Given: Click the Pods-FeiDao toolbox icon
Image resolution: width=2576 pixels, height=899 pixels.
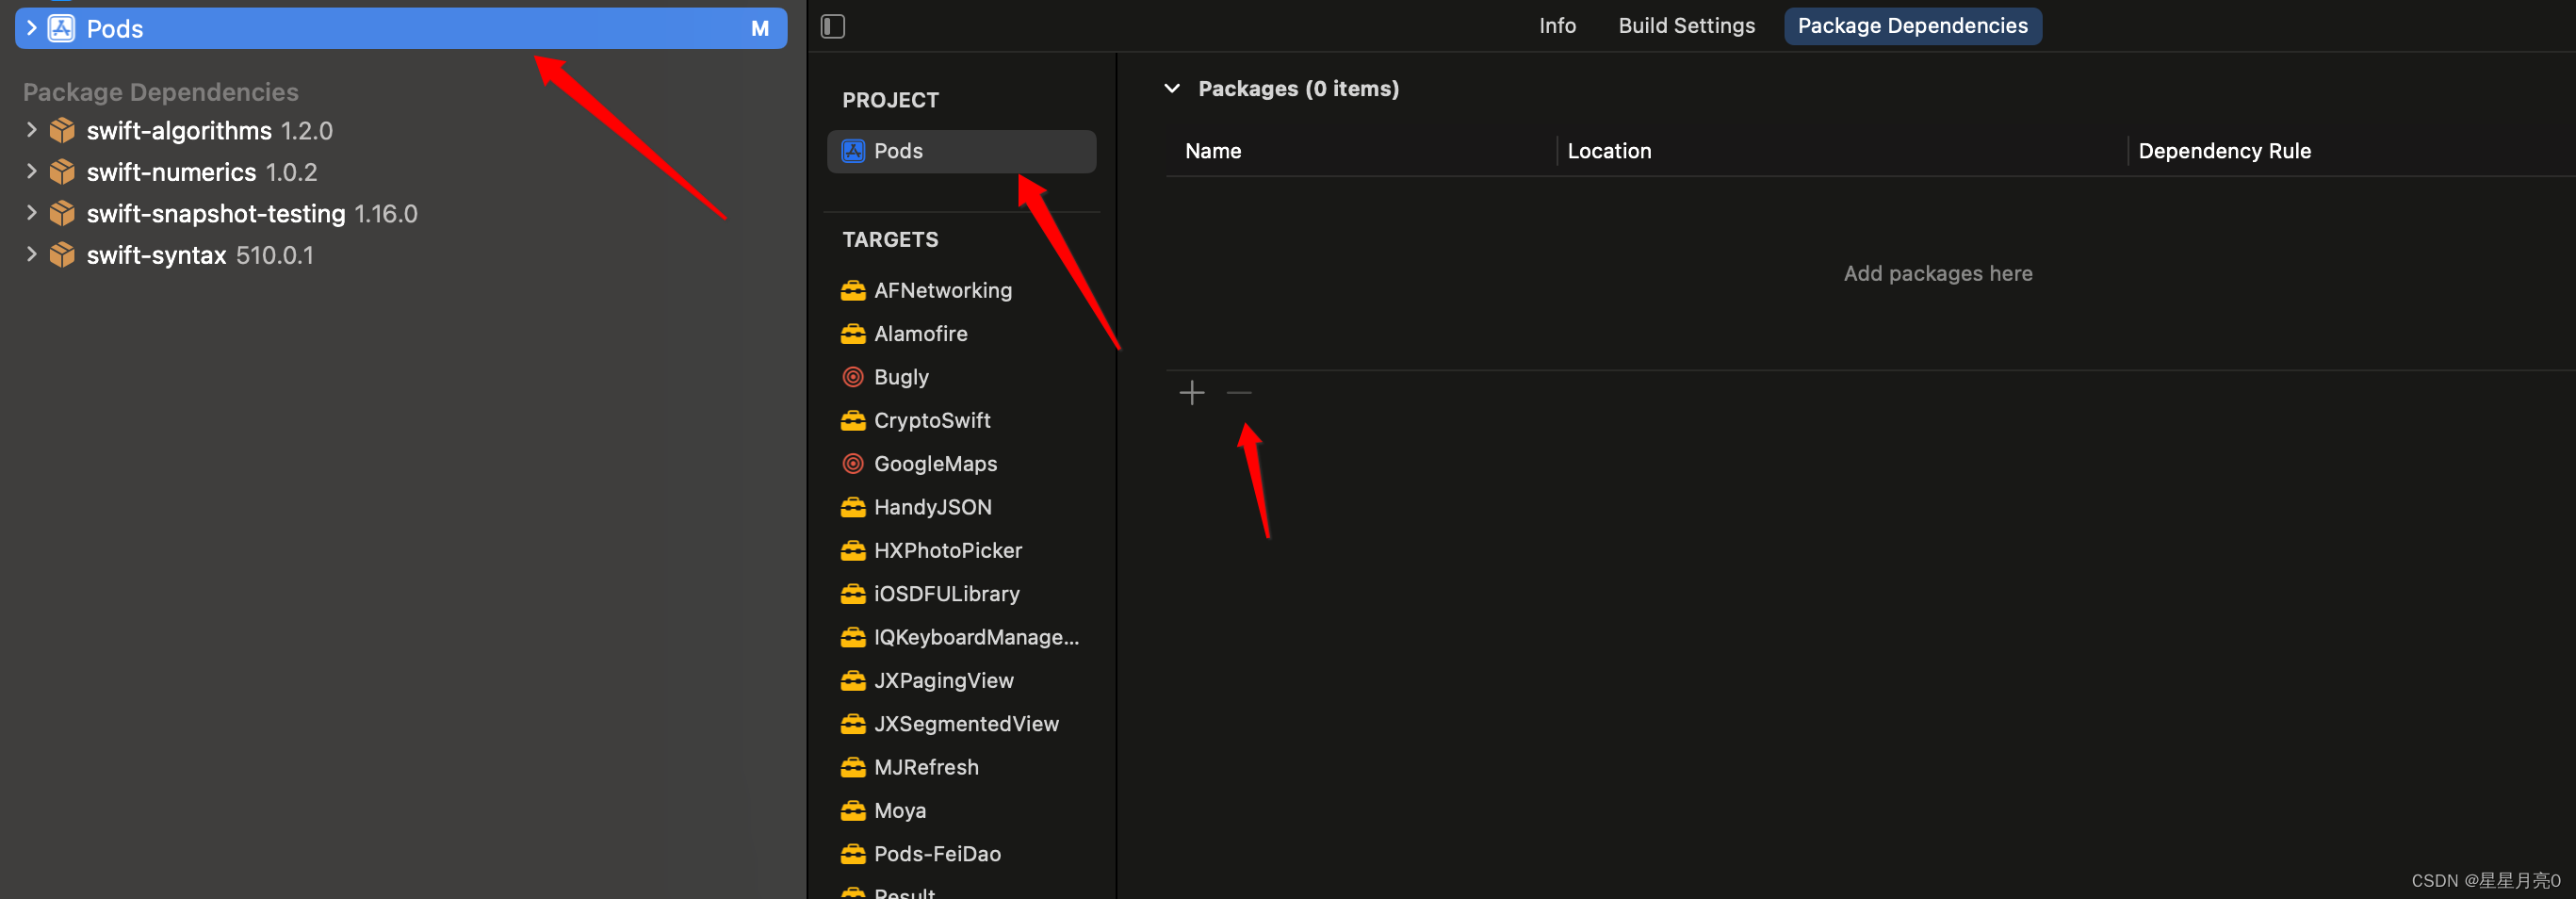Looking at the screenshot, I should [x=853, y=854].
